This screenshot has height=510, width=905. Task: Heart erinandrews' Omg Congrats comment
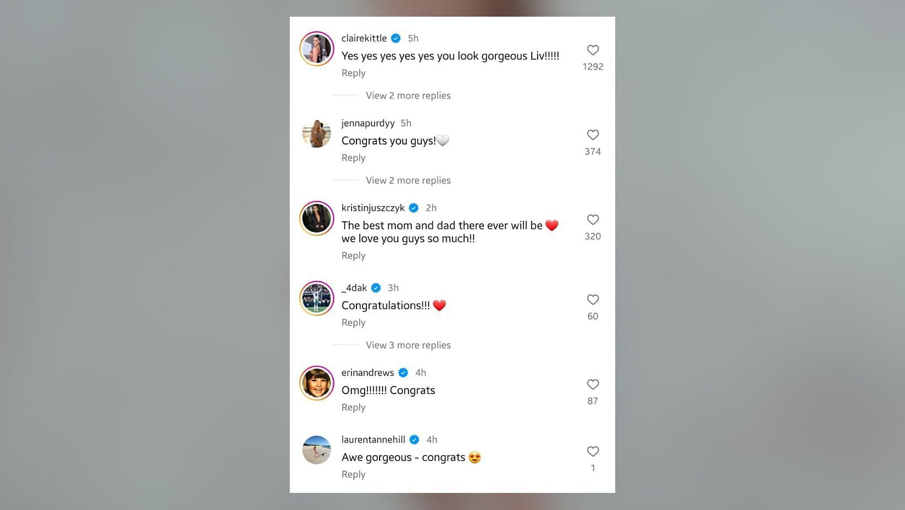pyautogui.click(x=593, y=385)
